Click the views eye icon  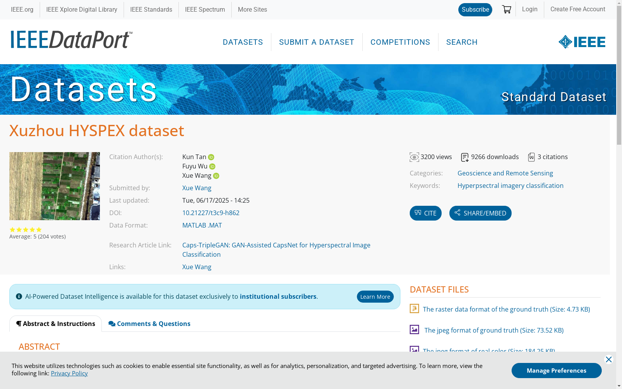pyautogui.click(x=414, y=157)
